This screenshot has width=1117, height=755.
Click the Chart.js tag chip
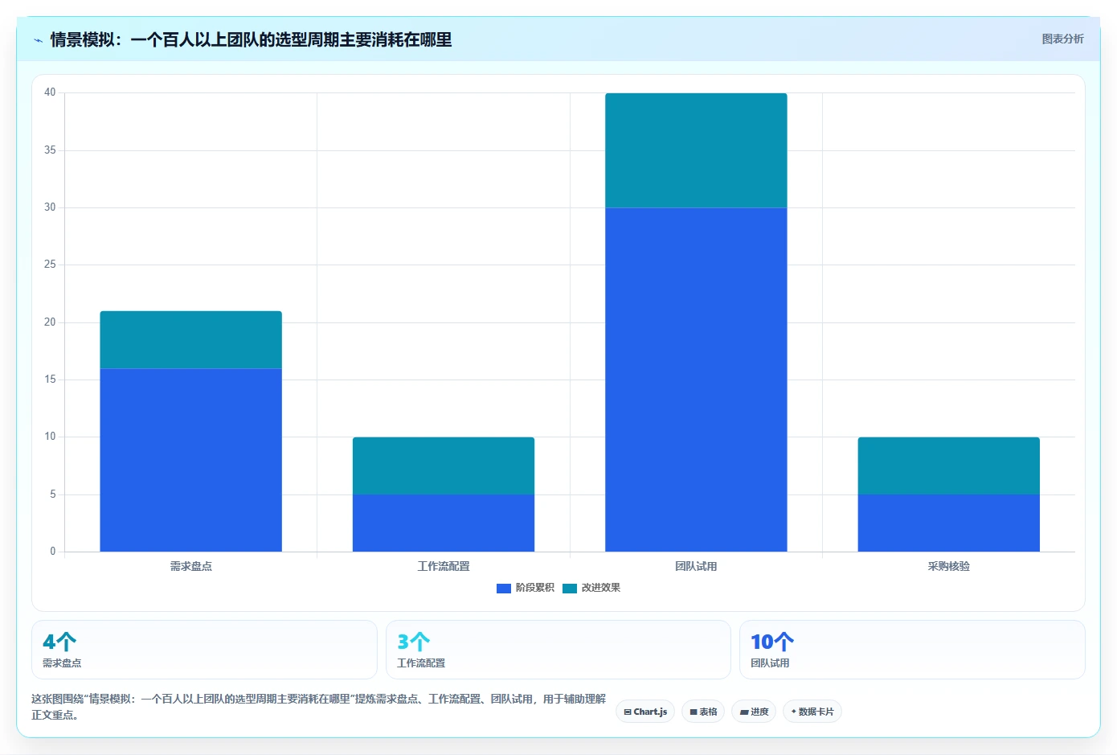[645, 712]
